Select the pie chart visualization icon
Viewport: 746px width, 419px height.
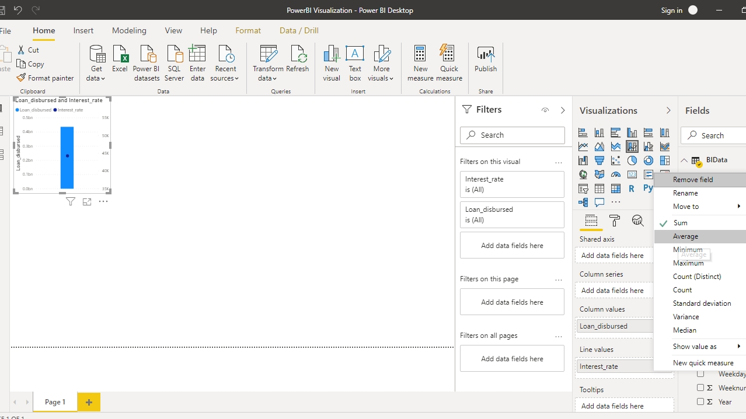632,160
